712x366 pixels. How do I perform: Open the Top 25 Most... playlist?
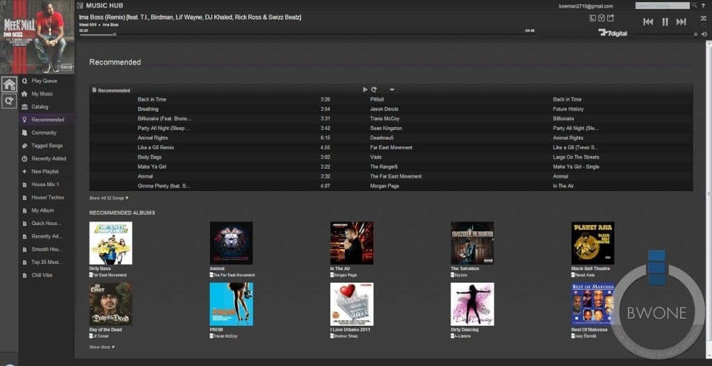[47, 262]
